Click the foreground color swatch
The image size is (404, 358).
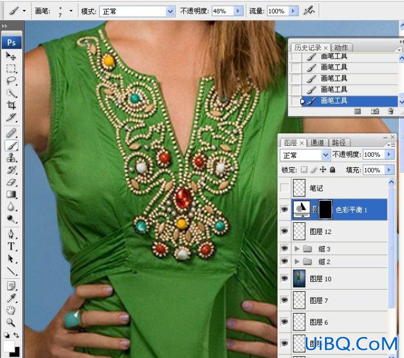(9, 346)
